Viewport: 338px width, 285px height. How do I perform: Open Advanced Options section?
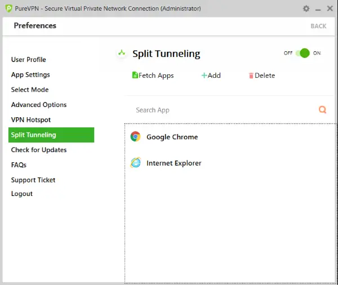39,105
